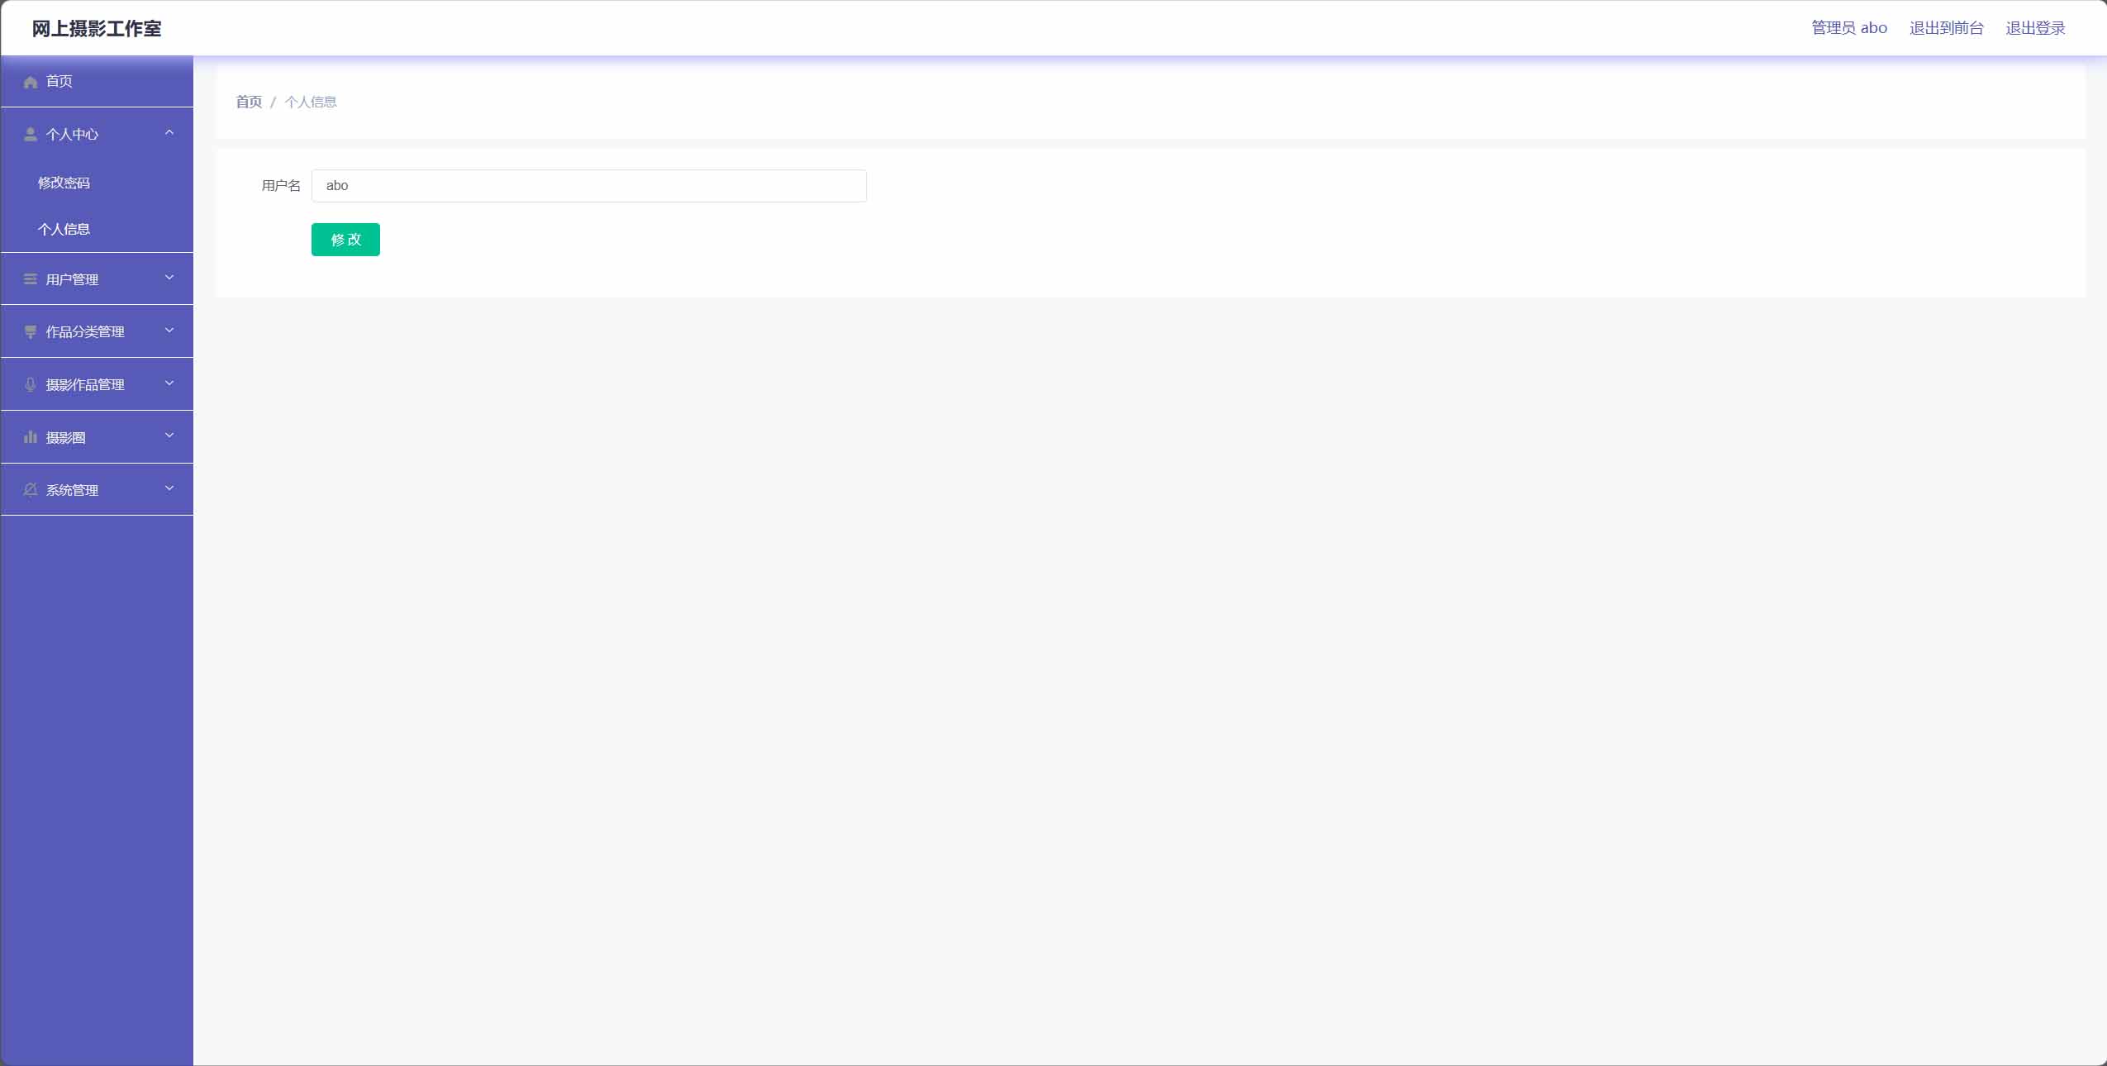
Task: Click the 用户名 input field
Action: (589, 186)
